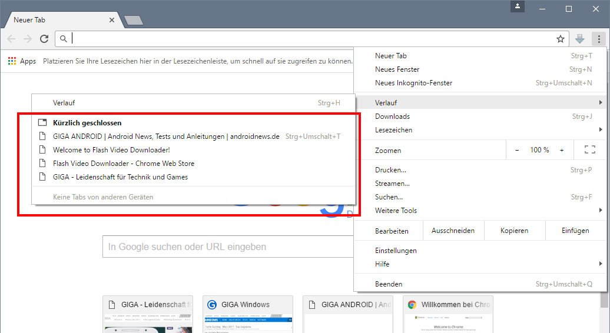
Task: Click the Zoomen label in menu
Action: (x=388, y=151)
